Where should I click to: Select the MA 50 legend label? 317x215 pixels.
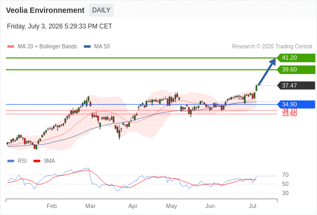click(102, 47)
